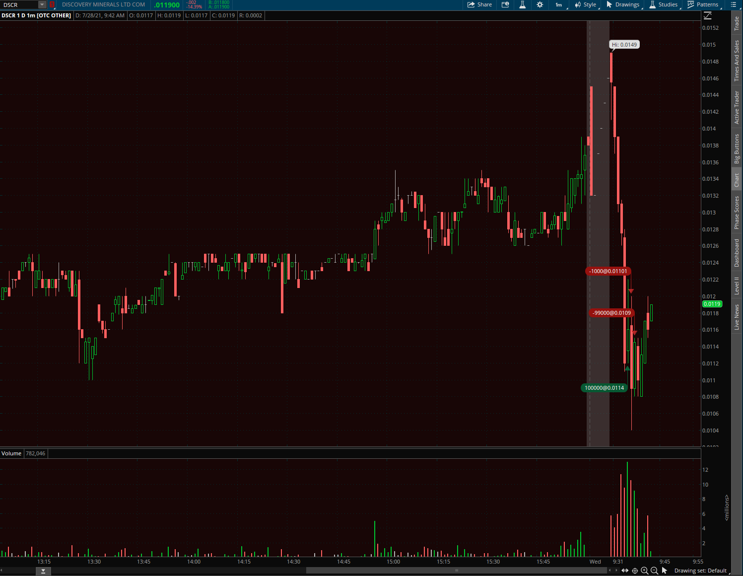
Task: Click the scrollbar left arrow
Action: coord(610,571)
